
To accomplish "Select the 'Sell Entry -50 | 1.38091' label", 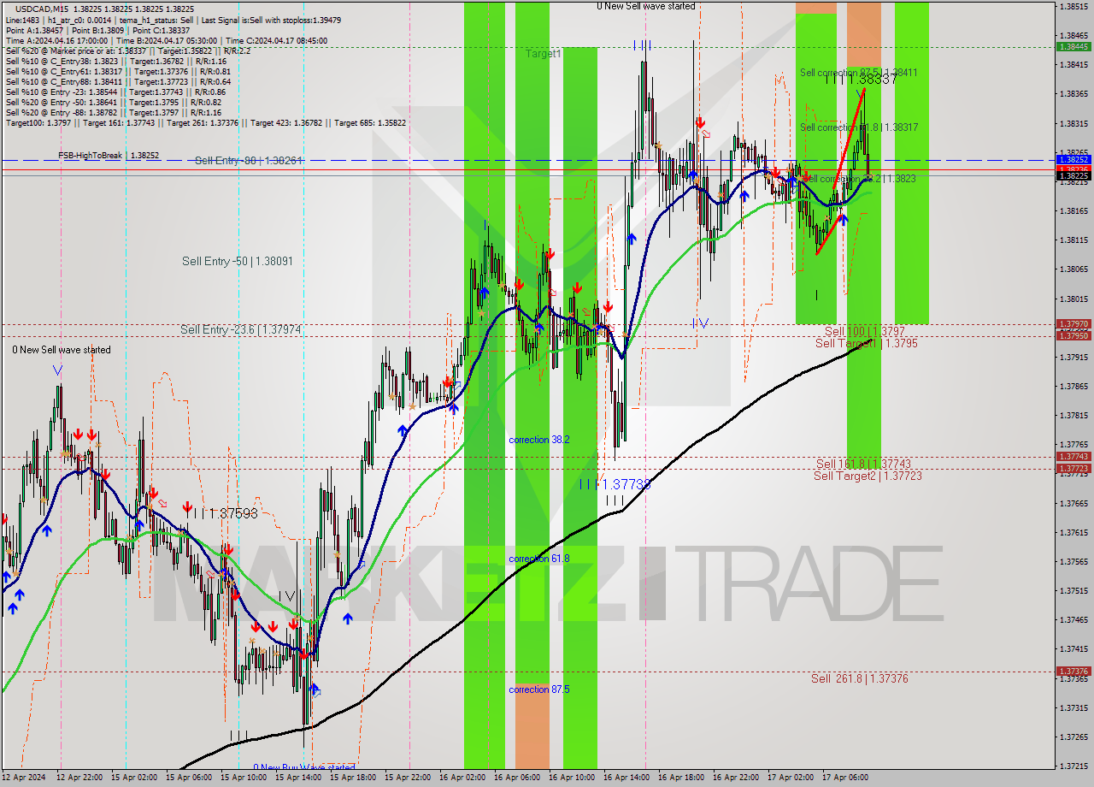I will (238, 261).
